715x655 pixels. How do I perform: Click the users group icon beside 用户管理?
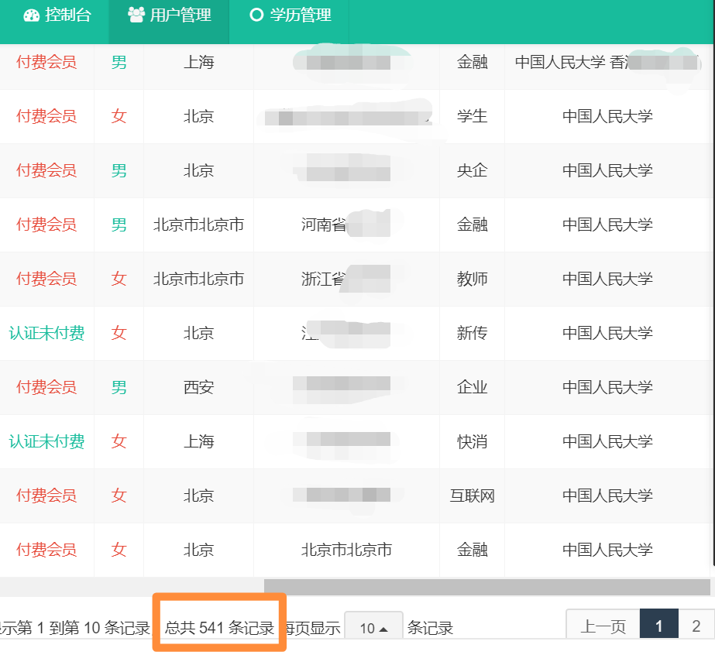[136, 15]
